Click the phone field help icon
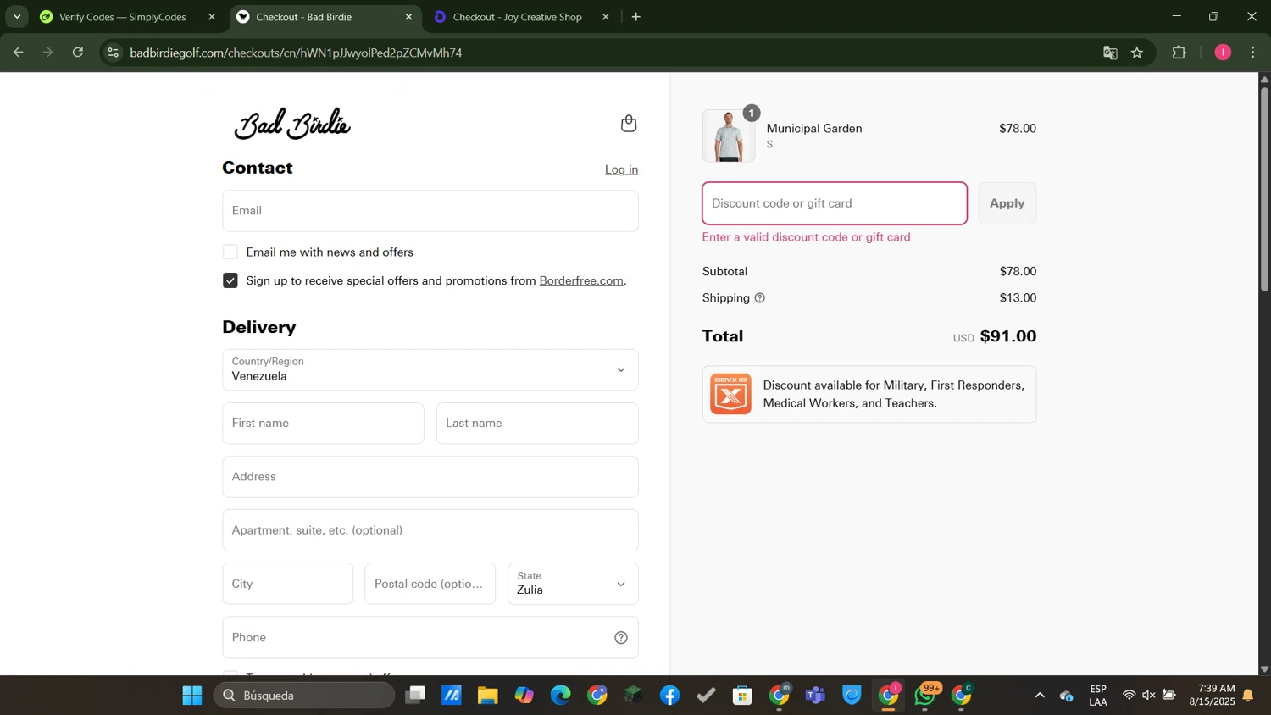Viewport: 1271px width, 715px height. point(621,638)
